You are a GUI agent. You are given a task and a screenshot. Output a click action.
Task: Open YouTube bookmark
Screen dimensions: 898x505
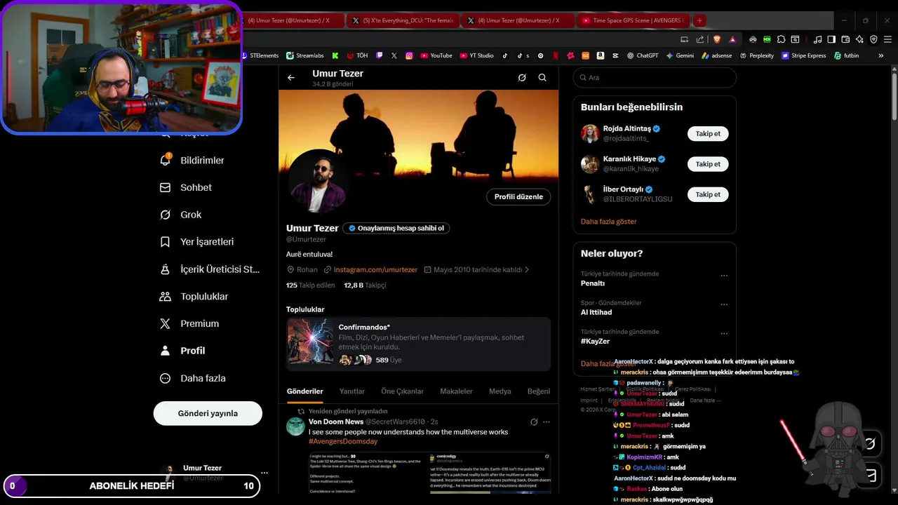coord(436,55)
